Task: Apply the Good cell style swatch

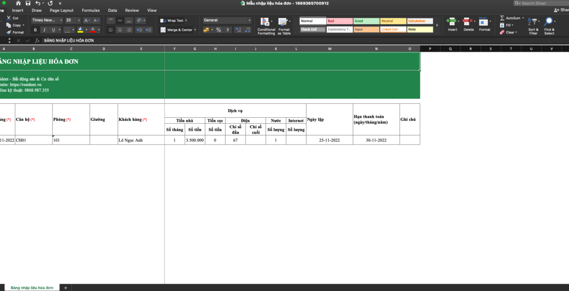Action: click(366, 21)
